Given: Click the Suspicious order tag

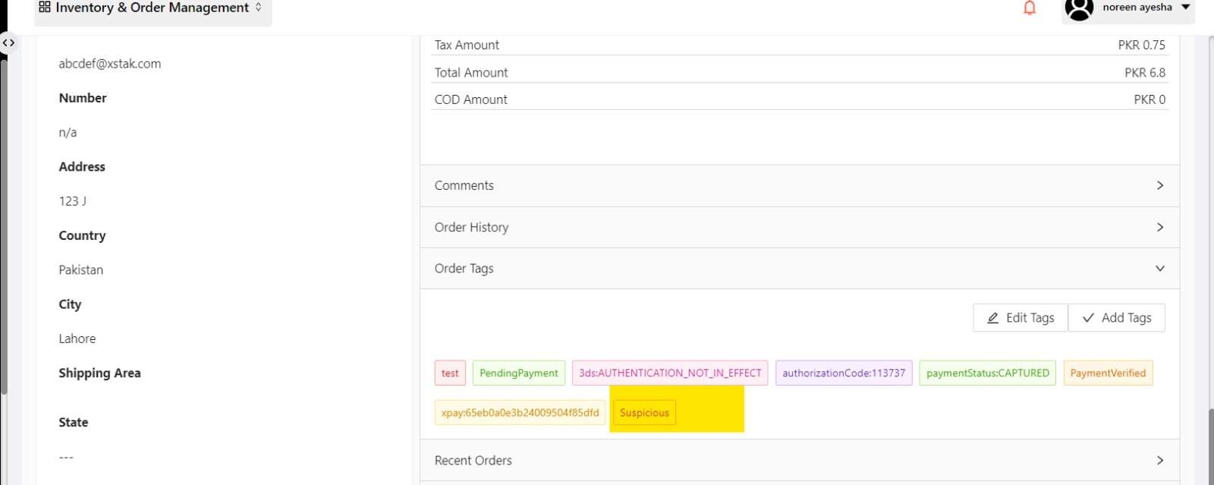Looking at the screenshot, I should click(x=644, y=413).
